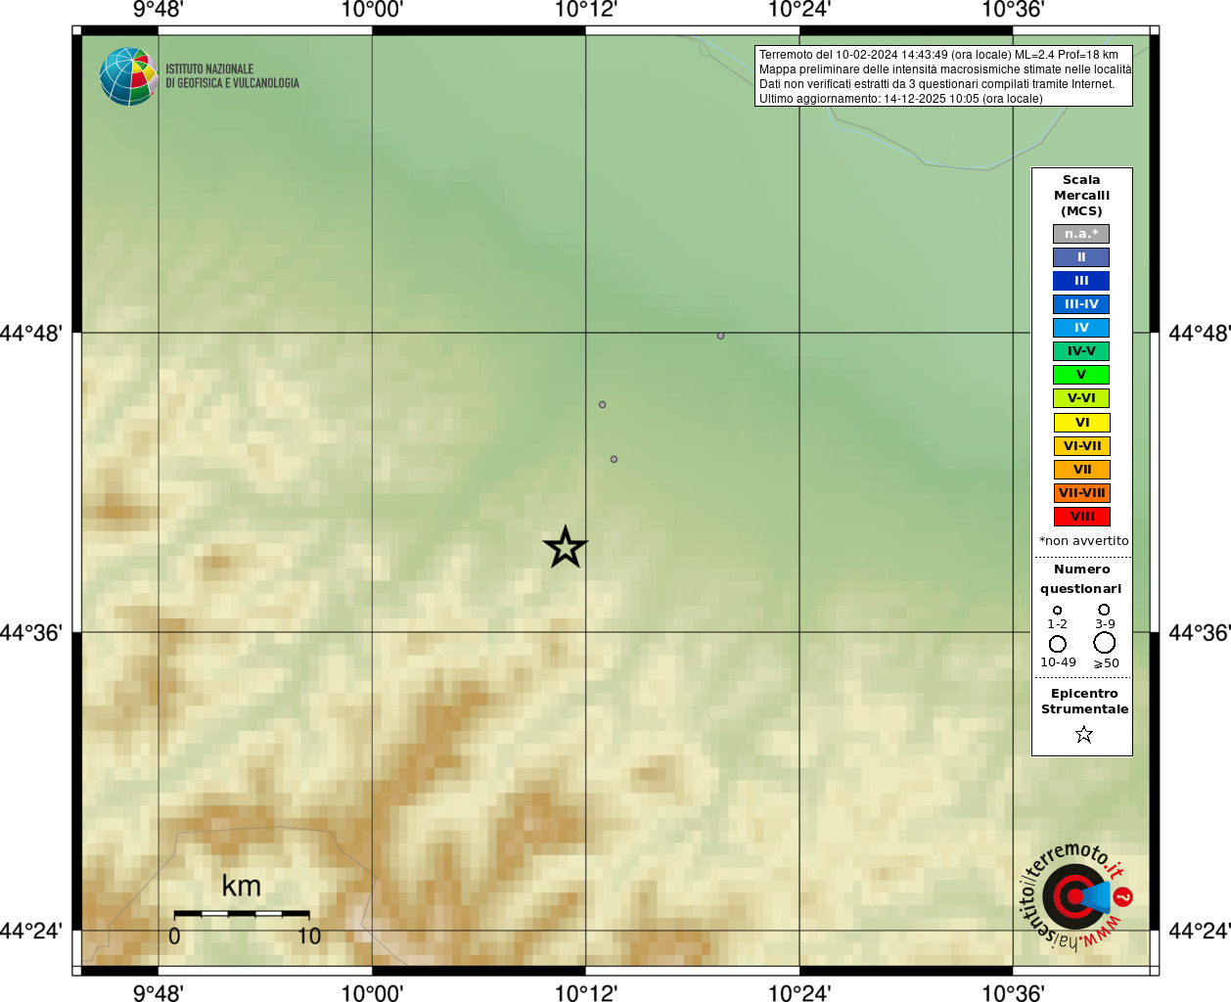Click the 'Scala Mercalli (MCS)' legend title

1081,196
